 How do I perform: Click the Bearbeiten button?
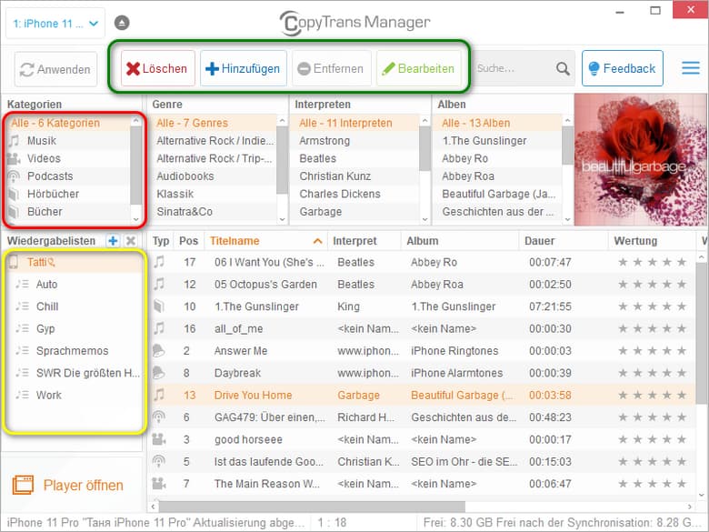pyautogui.click(x=419, y=68)
